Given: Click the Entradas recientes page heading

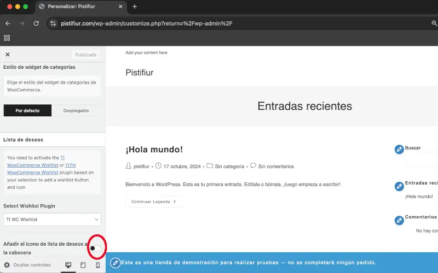Looking at the screenshot, I should tap(305, 106).
